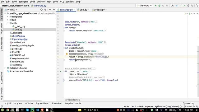Open the clientApp run configuration dropdown
This screenshot has height=112, width=199.
tap(144, 6)
